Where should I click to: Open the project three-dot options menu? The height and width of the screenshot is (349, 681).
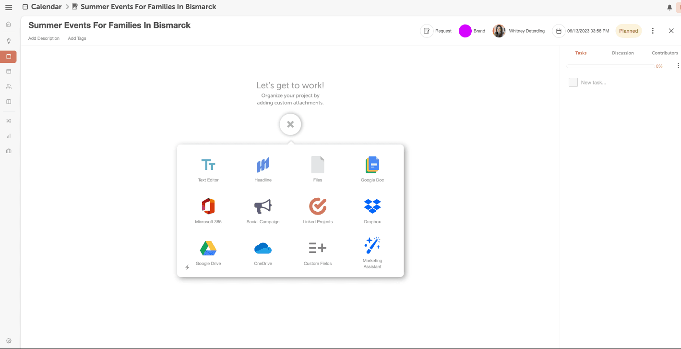653,31
